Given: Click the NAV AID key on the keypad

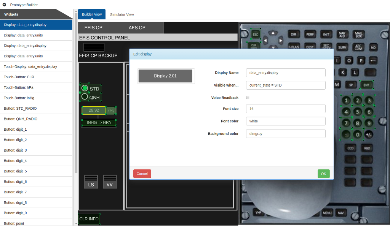Looking at the screenshot, I should pos(342,35).
